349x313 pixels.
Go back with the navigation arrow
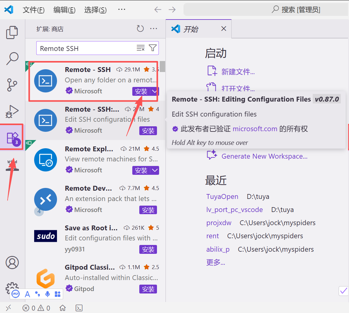[158, 9]
